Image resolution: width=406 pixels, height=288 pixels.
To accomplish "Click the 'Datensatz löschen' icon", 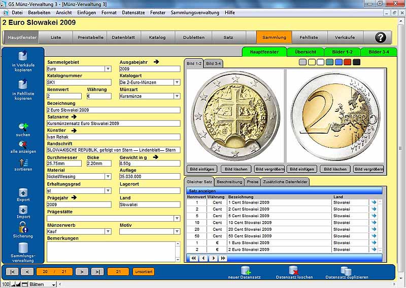I will point(293,270).
